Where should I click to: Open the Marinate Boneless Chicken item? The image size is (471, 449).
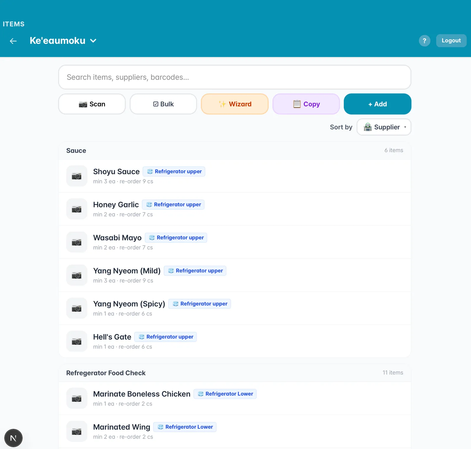(235, 398)
